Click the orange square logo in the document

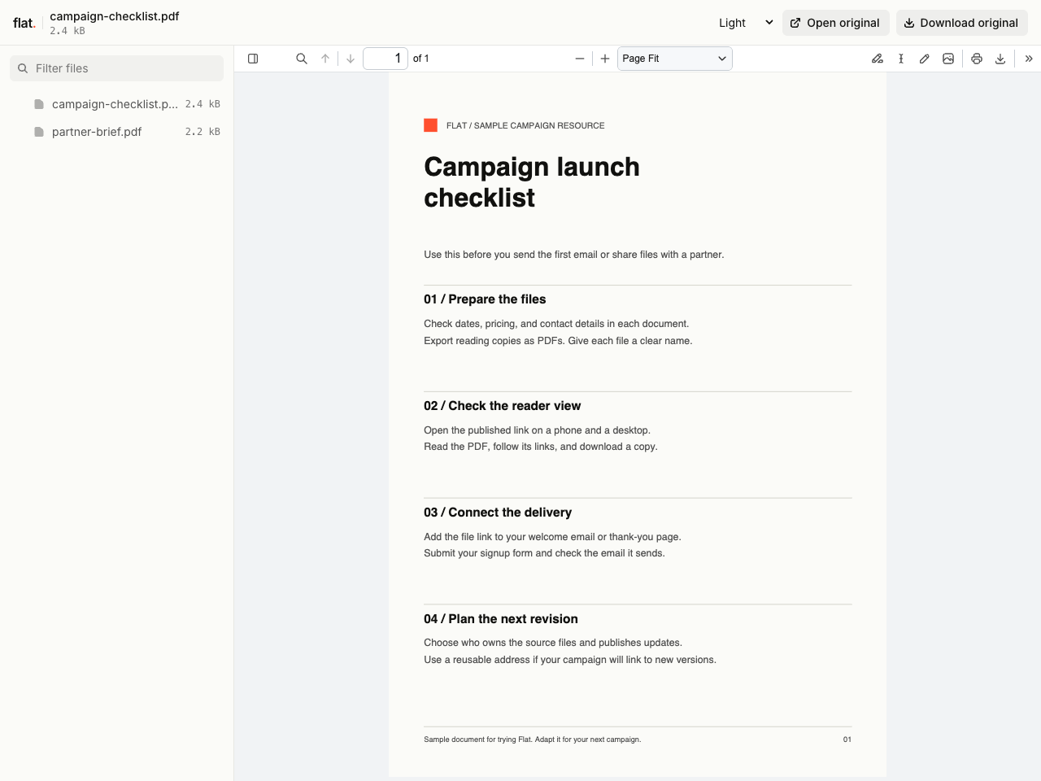(431, 125)
